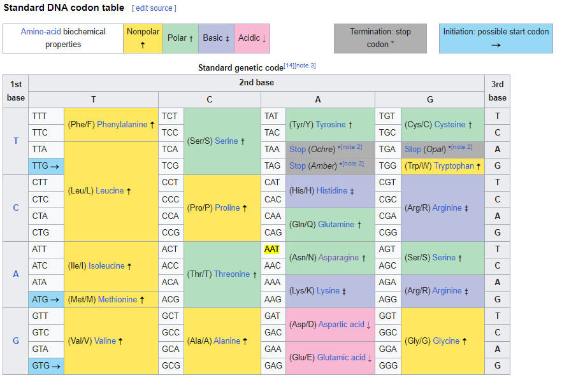Click the CAG codon cell
Viewport: 562px width, 380px height.
tap(273, 232)
